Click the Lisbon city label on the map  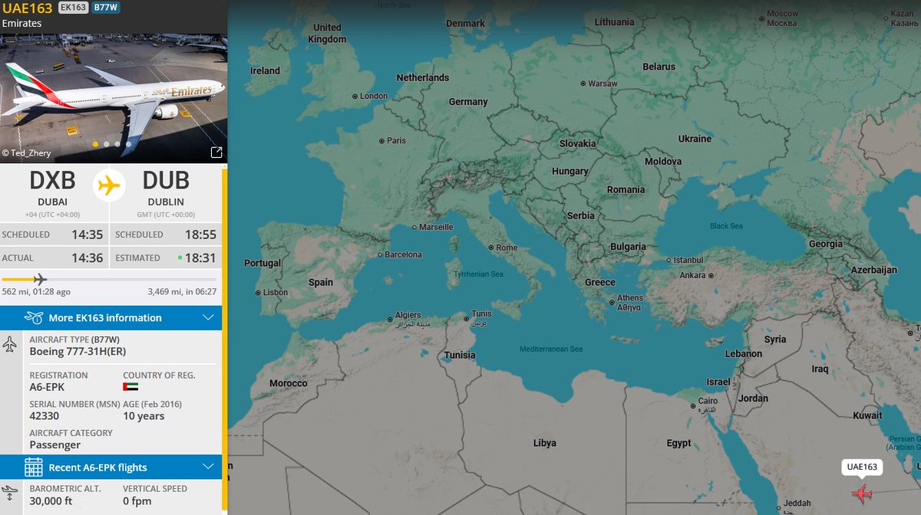(276, 292)
